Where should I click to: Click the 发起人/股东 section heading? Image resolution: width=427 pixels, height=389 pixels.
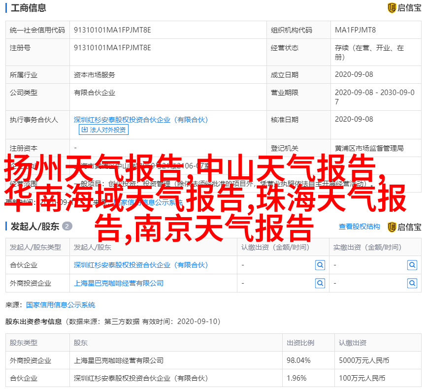tap(34, 227)
